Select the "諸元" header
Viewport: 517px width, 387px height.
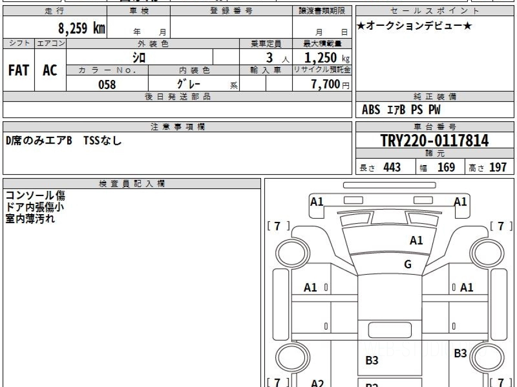click(x=435, y=154)
